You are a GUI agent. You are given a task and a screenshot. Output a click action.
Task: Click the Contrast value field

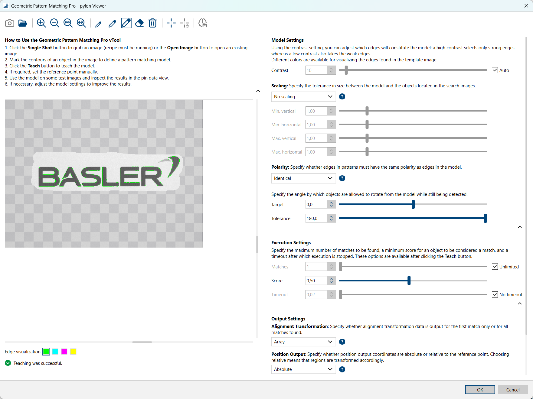(316, 70)
